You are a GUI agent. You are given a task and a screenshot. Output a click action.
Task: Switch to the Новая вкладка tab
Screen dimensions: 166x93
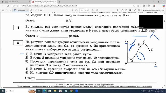[x=18, y=2]
